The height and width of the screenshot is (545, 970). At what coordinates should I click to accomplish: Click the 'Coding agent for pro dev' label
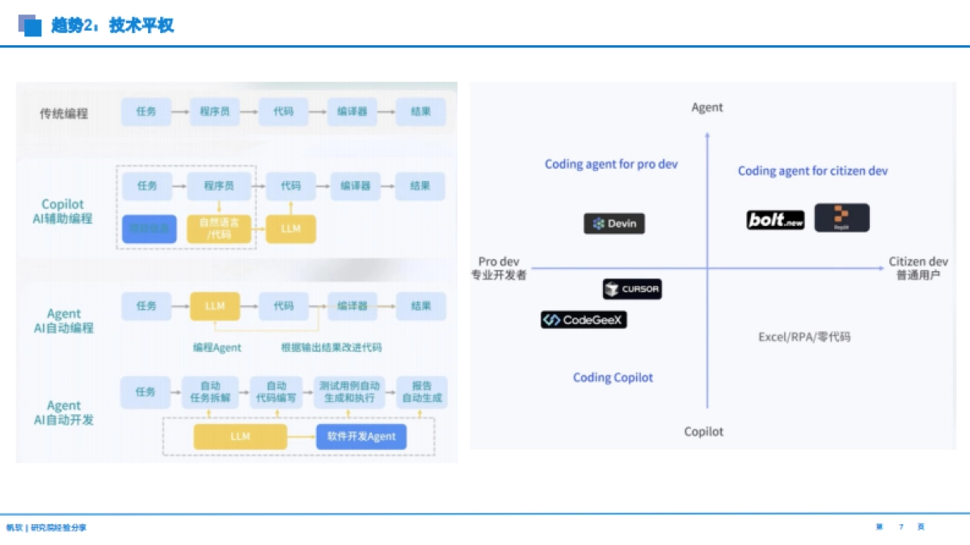click(x=611, y=164)
